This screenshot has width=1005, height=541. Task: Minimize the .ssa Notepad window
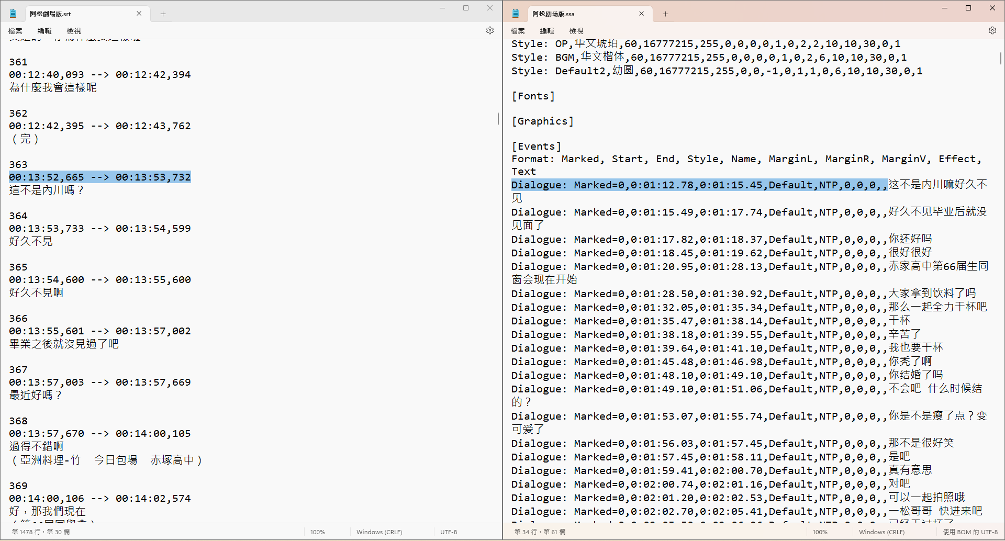click(945, 8)
